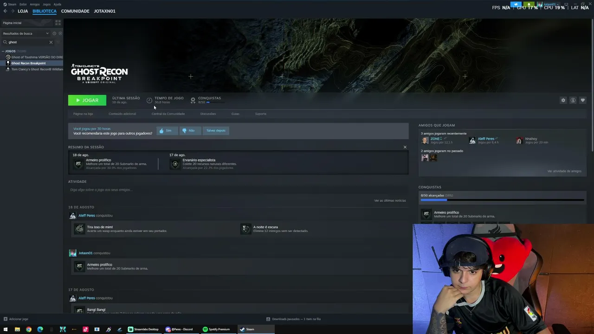Screen dimensions: 594x334
Task: Close the session summary panel
Action: coord(405,147)
